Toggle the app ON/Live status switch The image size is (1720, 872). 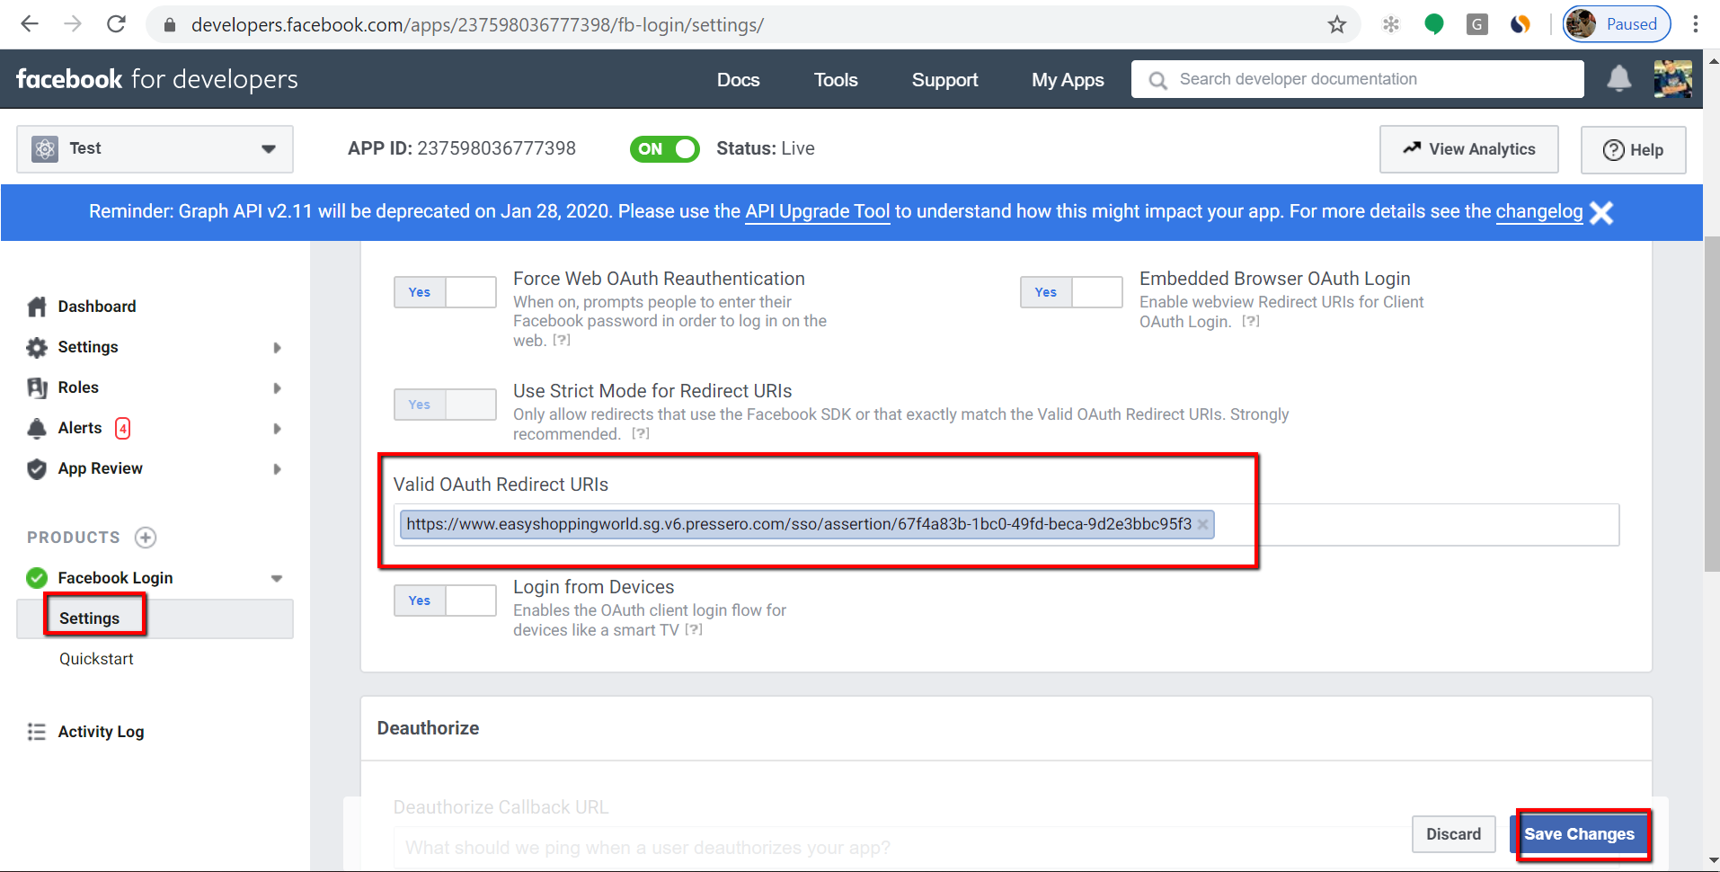(665, 149)
